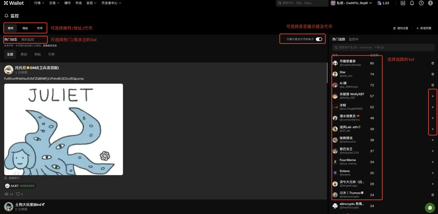Add 憨巴龙王 with the plus icon
This screenshot has height=214, width=438.
tap(433, 151)
